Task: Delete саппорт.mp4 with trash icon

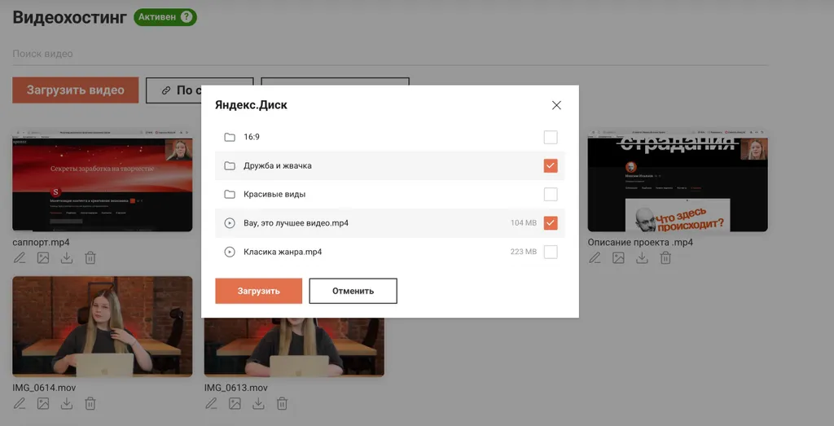Action: click(90, 258)
